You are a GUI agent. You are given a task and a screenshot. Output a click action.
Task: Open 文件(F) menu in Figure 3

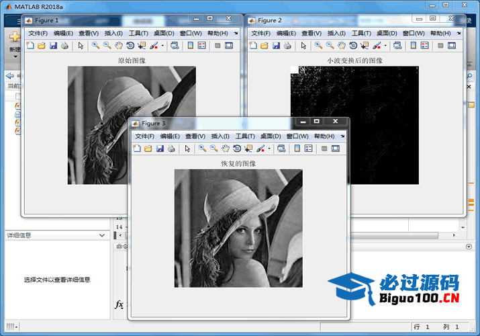click(145, 136)
